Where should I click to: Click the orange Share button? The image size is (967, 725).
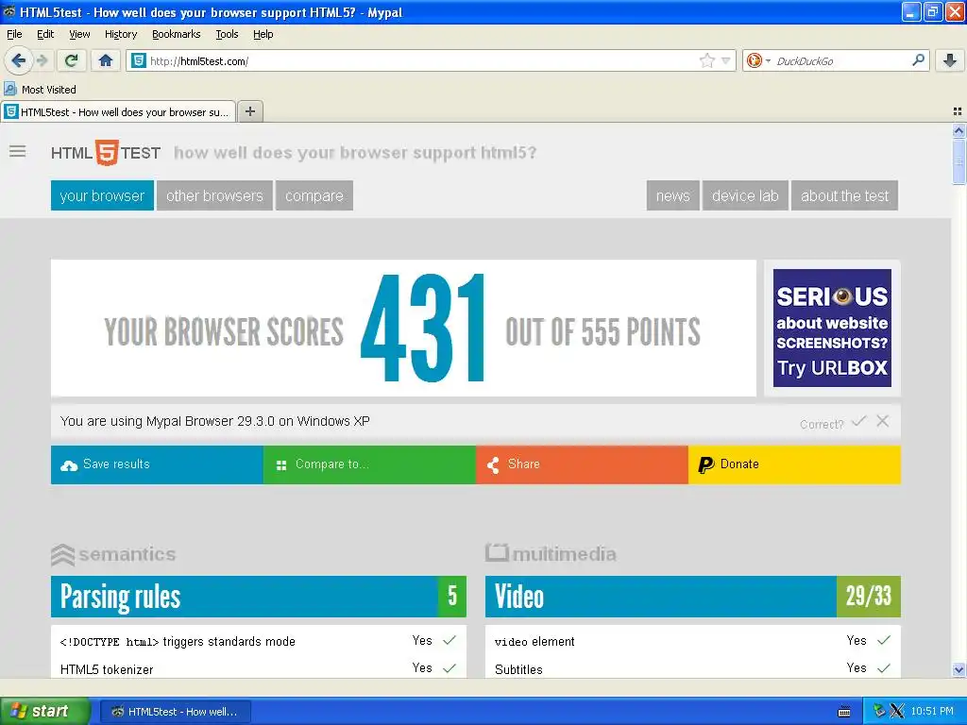click(x=582, y=464)
